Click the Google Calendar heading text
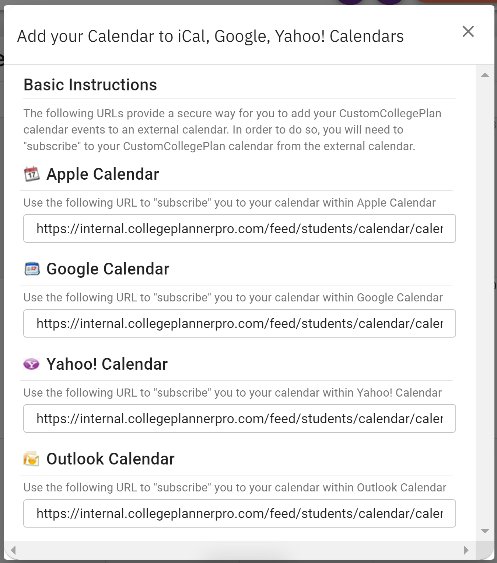This screenshot has width=497, height=563. pyautogui.click(x=108, y=269)
